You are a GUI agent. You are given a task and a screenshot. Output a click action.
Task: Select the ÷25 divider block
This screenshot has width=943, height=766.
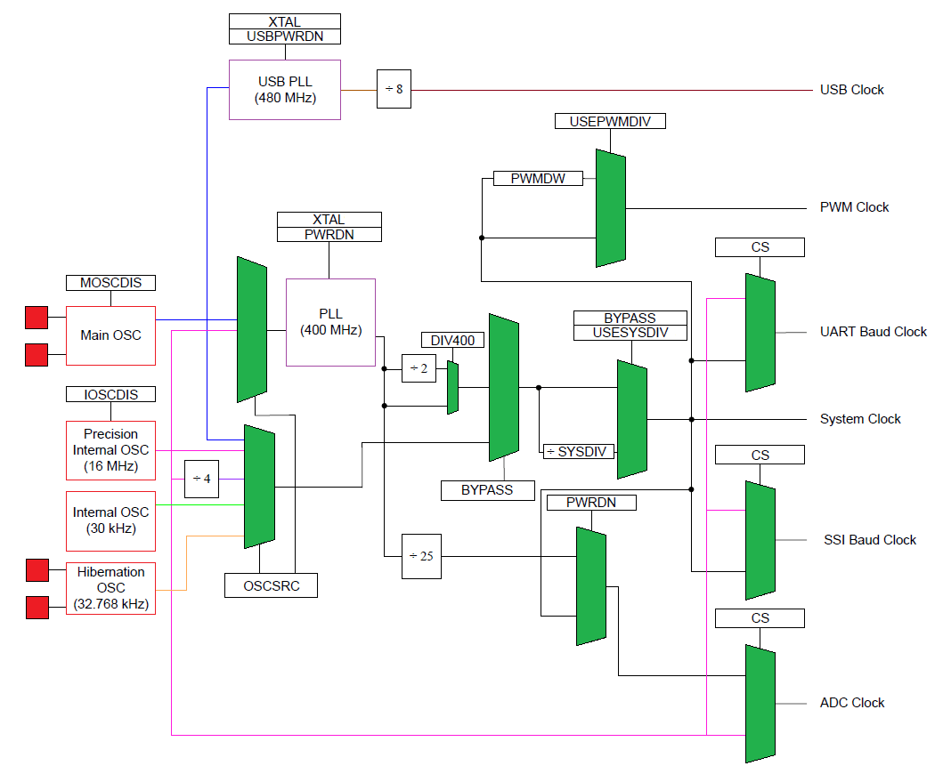420,556
